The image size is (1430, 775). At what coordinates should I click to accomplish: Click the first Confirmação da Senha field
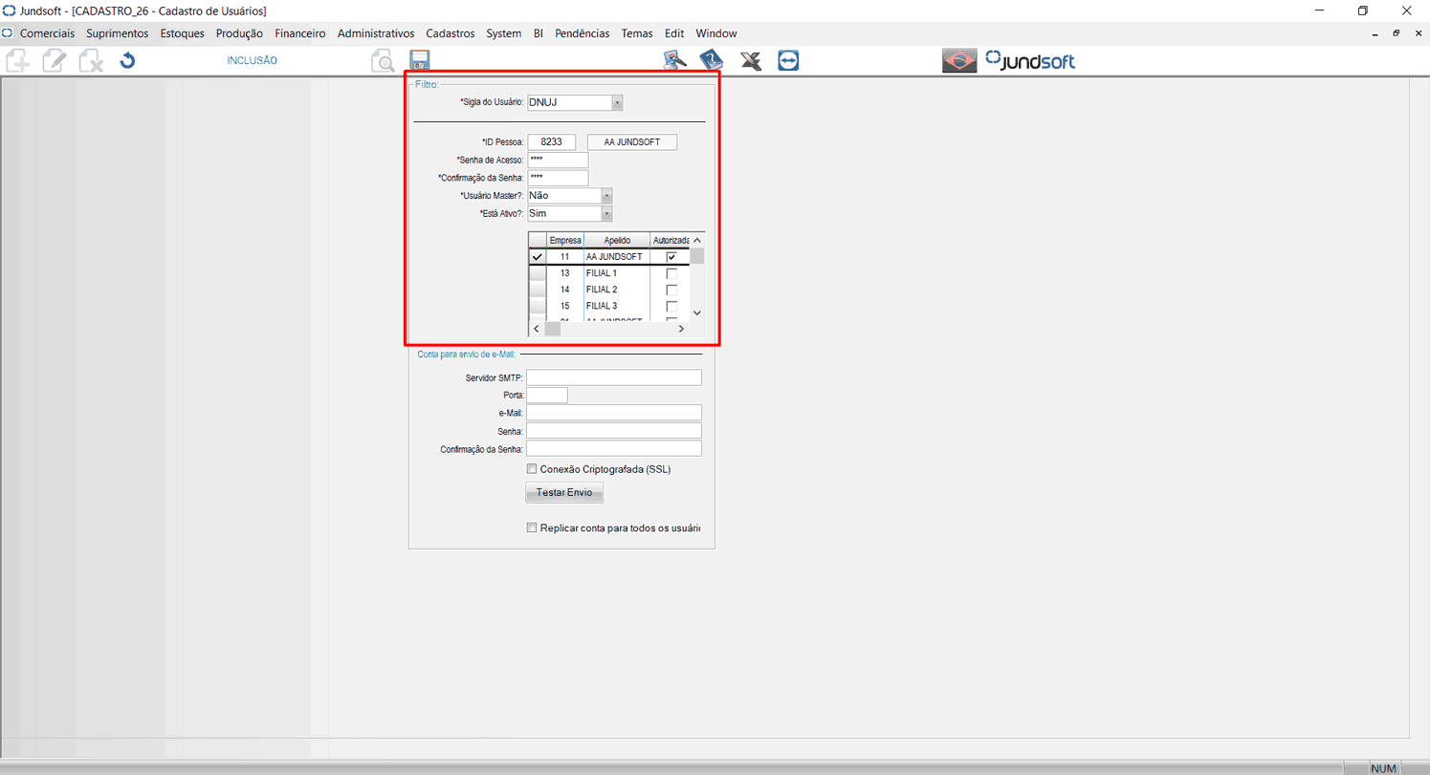click(x=558, y=178)
